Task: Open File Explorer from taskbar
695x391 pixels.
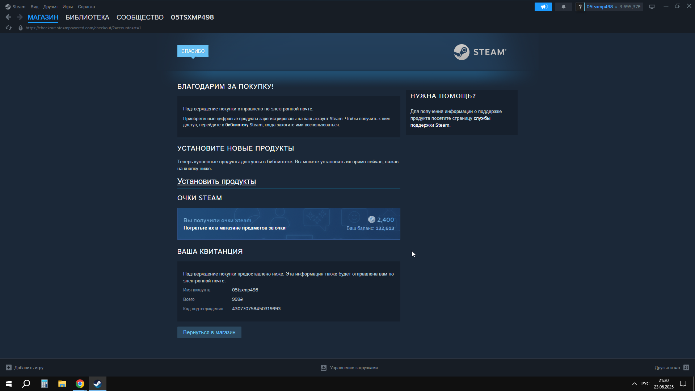Action: (62, 384)
